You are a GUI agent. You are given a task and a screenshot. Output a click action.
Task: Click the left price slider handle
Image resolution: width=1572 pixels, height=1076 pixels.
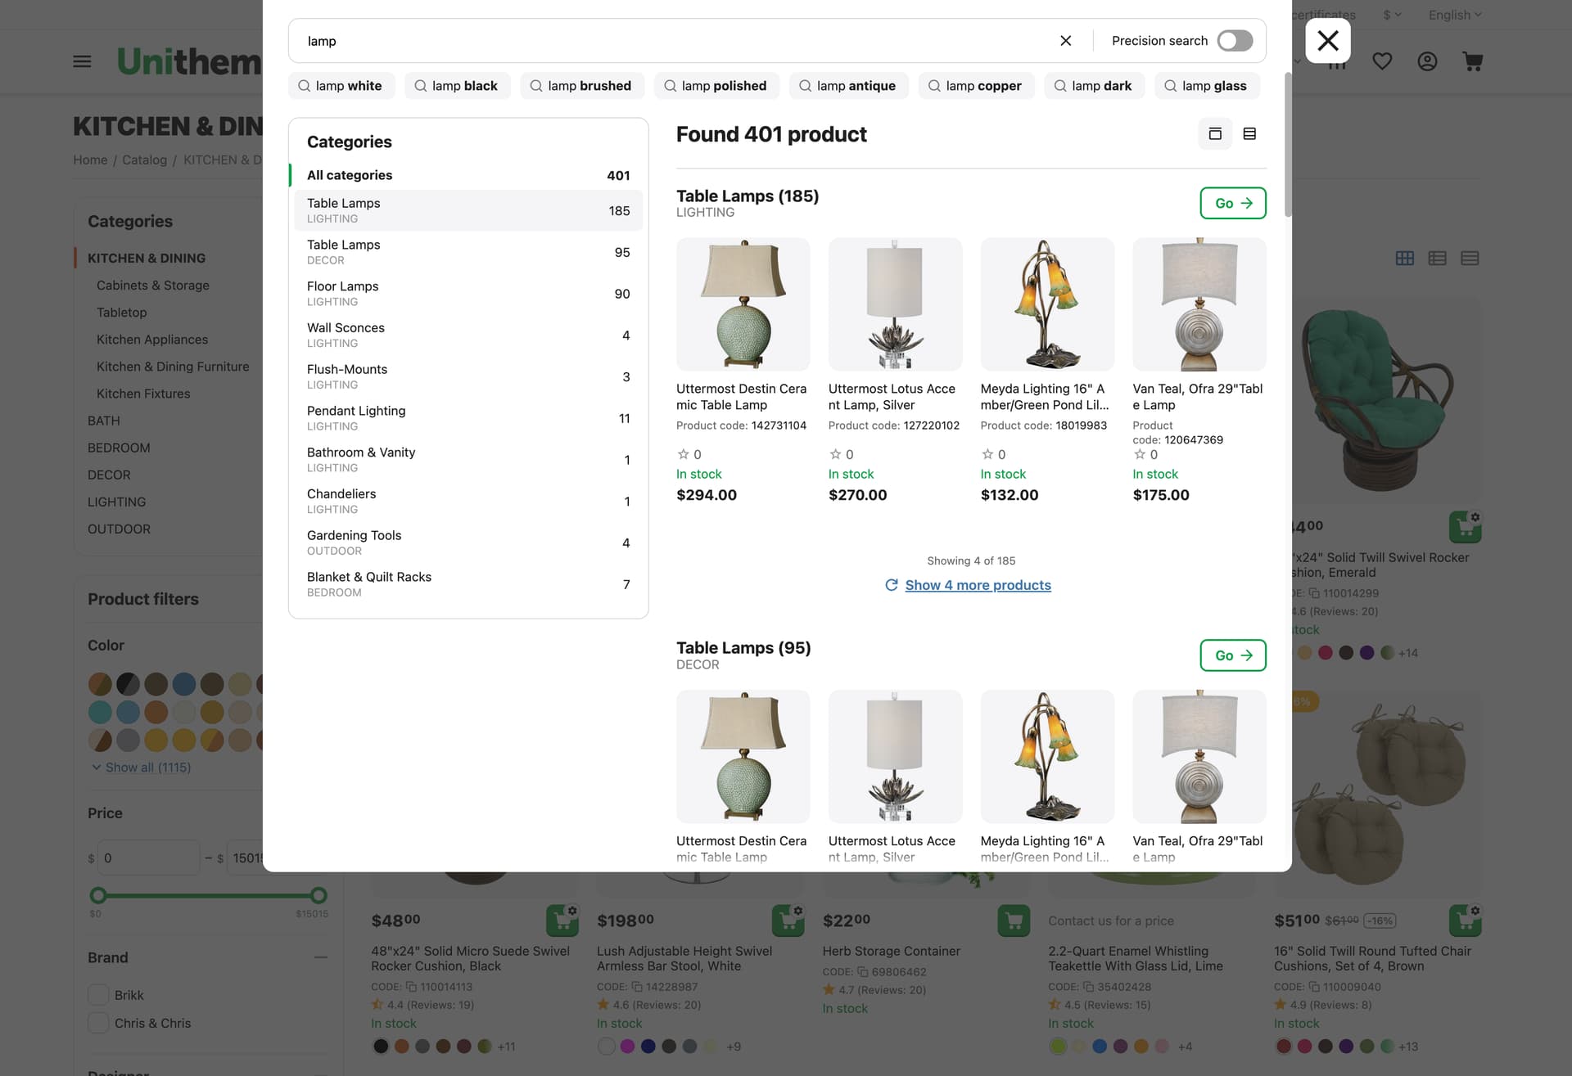pyautogui.click(x=98, y=895)
